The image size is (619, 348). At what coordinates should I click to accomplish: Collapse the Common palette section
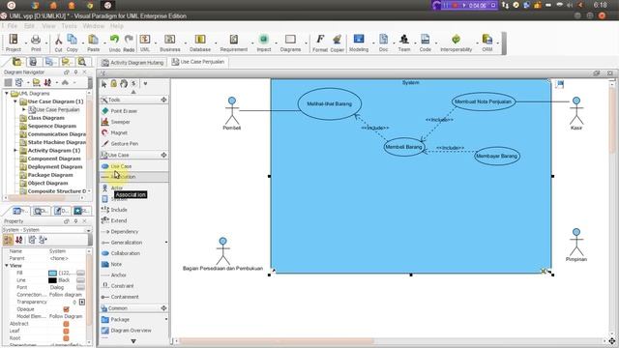pos(163,308)
